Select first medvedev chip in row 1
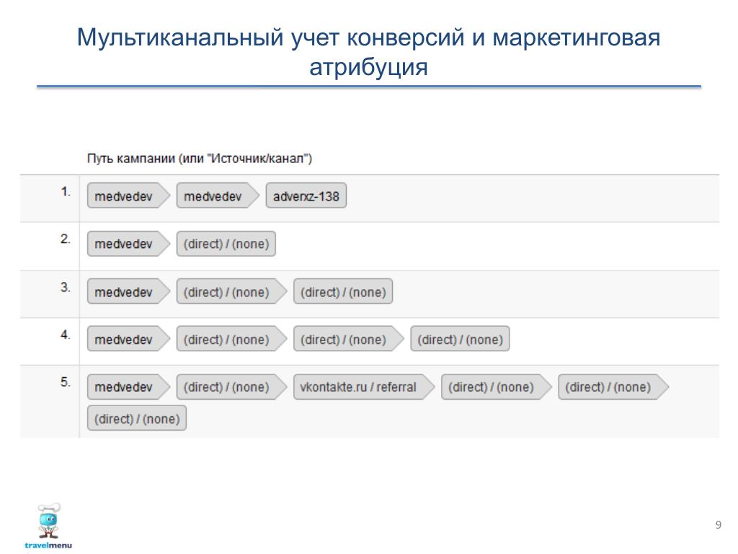 (x=128, y=196)
